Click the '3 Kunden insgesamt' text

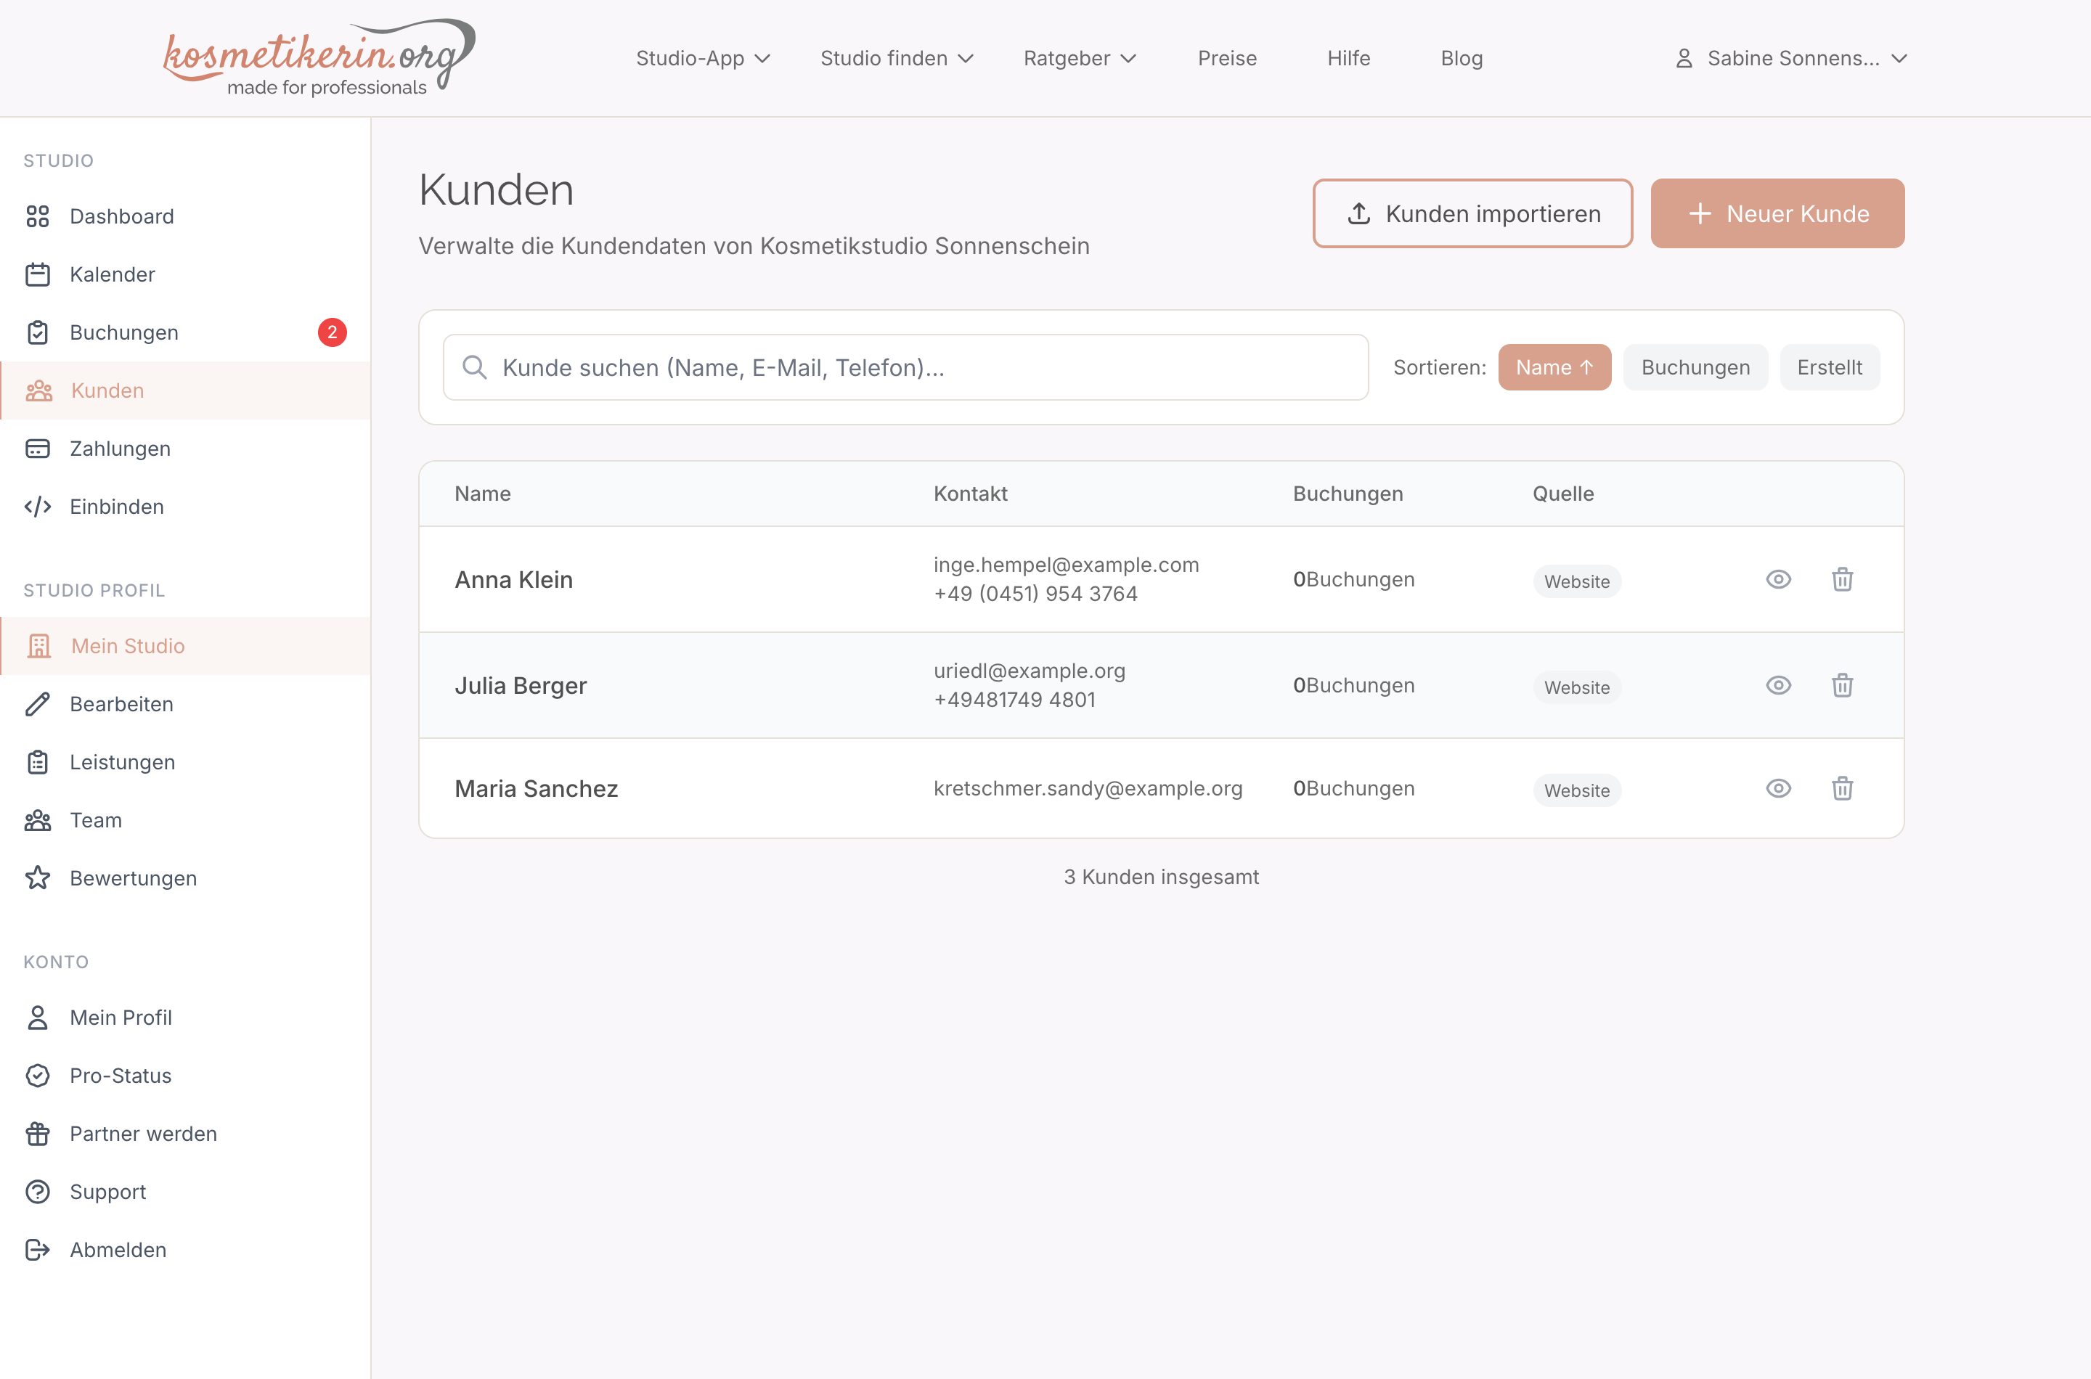(x=1161, y=877)
